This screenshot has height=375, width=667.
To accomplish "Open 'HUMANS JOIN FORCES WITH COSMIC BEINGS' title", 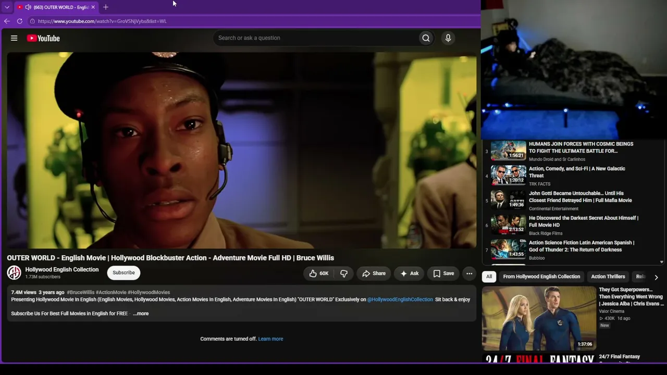I will (581, 147).
